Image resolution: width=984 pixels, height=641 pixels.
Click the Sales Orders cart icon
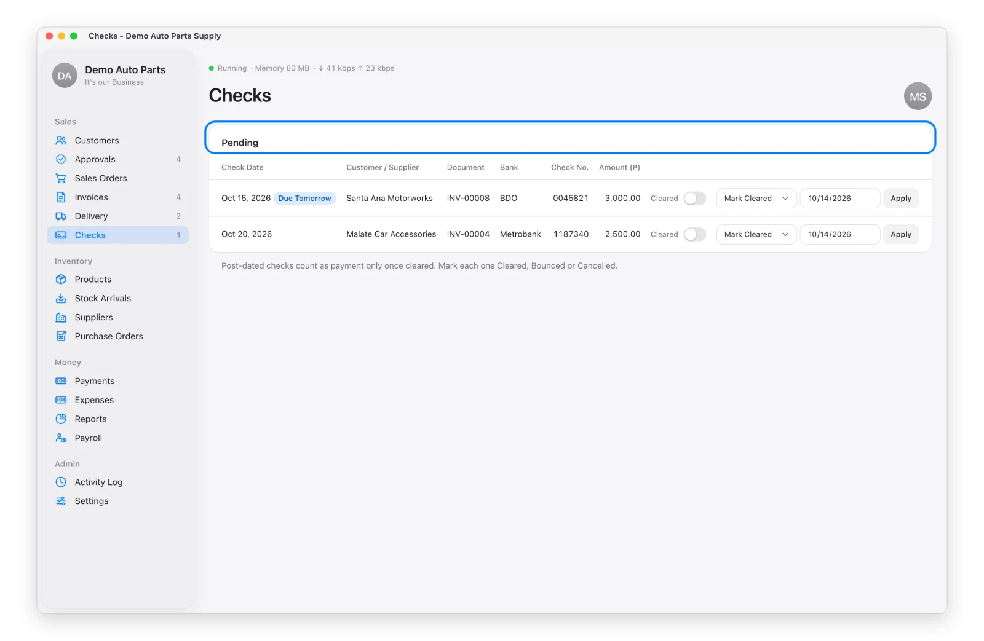pyautogui.click(x=61, y=178)
